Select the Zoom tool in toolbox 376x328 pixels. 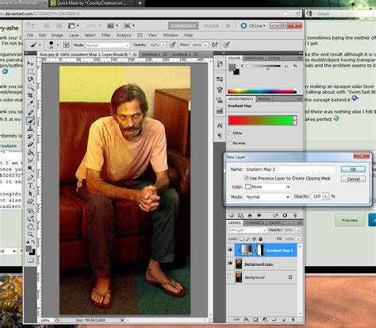[x=30, y=234]
